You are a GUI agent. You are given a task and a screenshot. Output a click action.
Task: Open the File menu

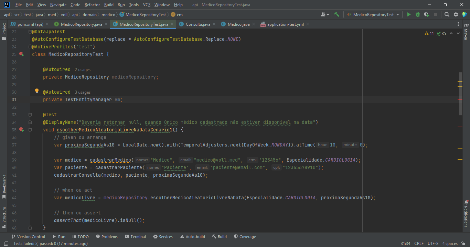click(19, 5)
